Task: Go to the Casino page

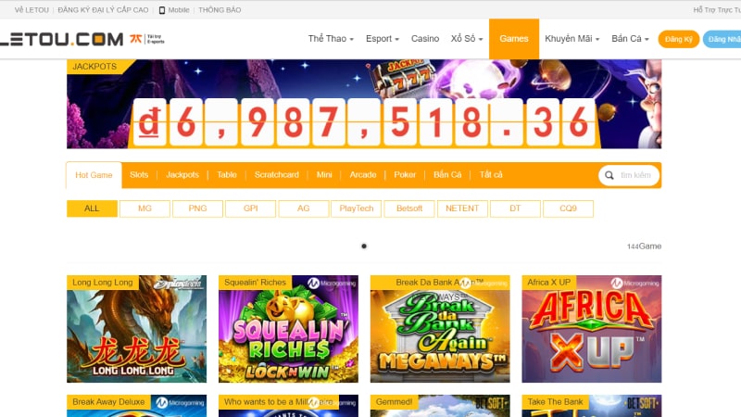Action: pyautogui.click(x=425, y=39)
